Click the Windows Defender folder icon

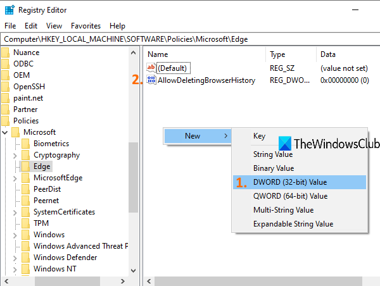tap(25, 258)
